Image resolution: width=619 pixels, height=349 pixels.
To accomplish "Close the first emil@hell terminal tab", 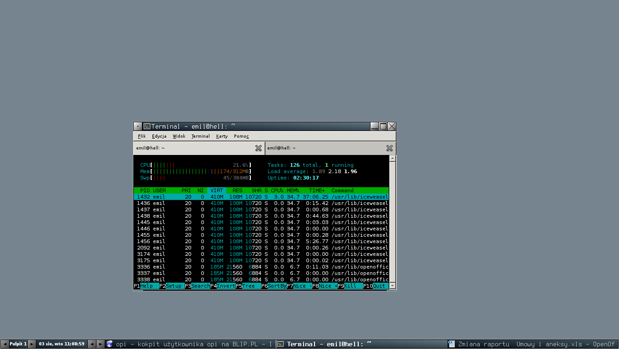I will pyautogui.click(x=258, y=148).
